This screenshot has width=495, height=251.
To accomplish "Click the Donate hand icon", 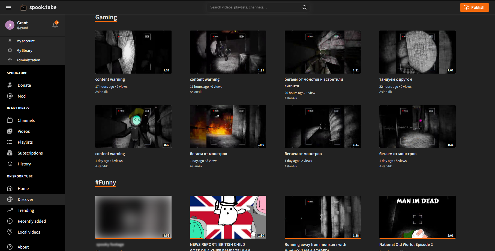I will (x=10, y=85).
